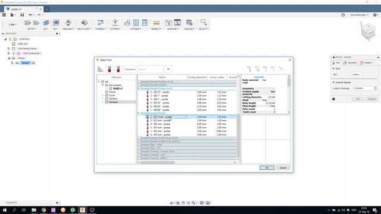Click the Turning operation icon
The height and width of the screenshot is (214, 381).
(x=100, y=23)
